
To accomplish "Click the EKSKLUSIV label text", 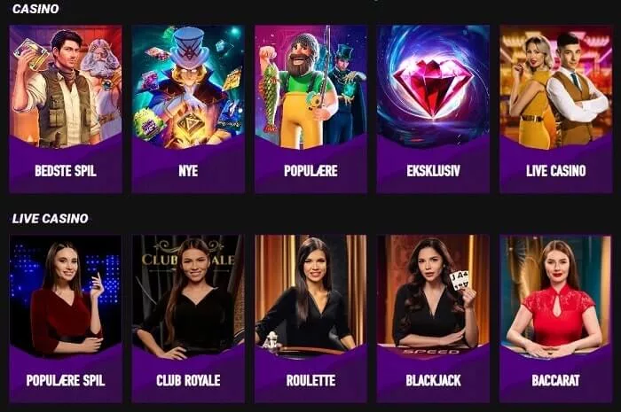I will click(433, 171).
